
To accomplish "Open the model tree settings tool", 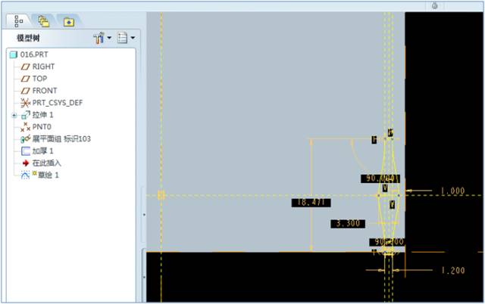I will tap(99, 38).
